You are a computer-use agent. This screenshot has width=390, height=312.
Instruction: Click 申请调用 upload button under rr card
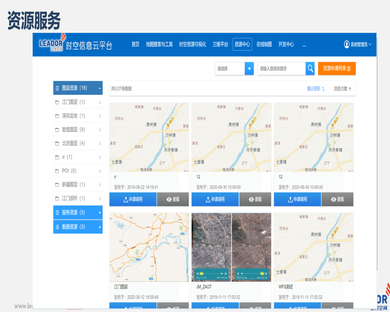pos(133,199)
